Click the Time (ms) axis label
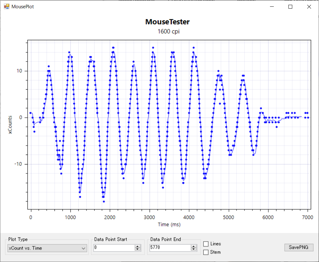This screenshot has height=262, width=319. pyautogui.click(x=169, y=224)
